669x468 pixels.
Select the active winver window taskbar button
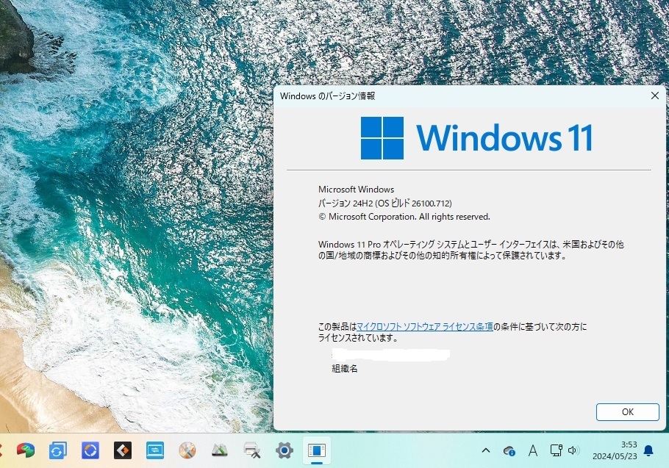pos(317,450)
